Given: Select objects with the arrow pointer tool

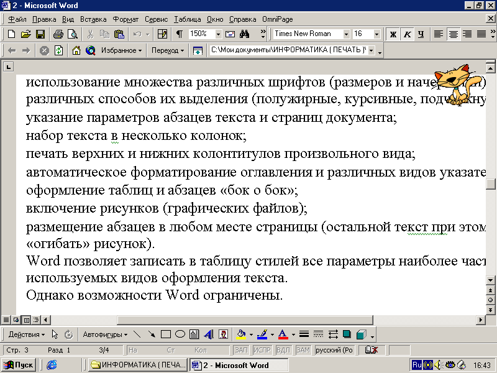Looking at the screenshot, I should tap(55, 334).
